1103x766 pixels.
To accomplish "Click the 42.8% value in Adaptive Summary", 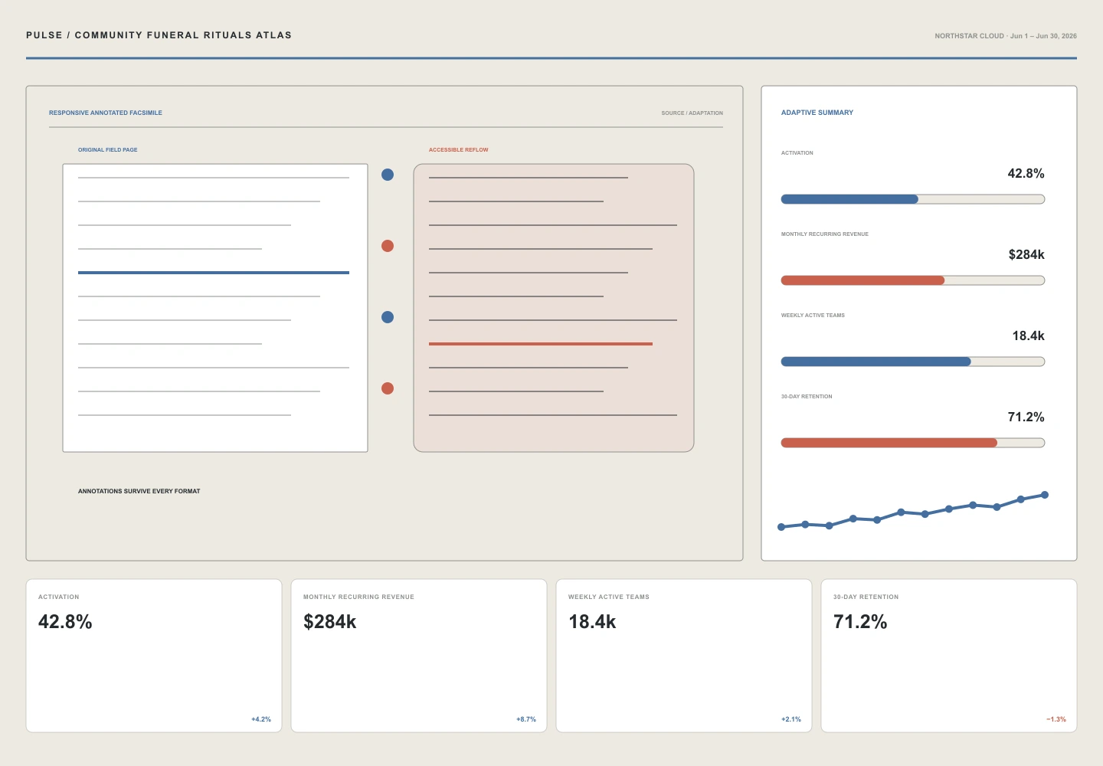I will coord(1026,174).
